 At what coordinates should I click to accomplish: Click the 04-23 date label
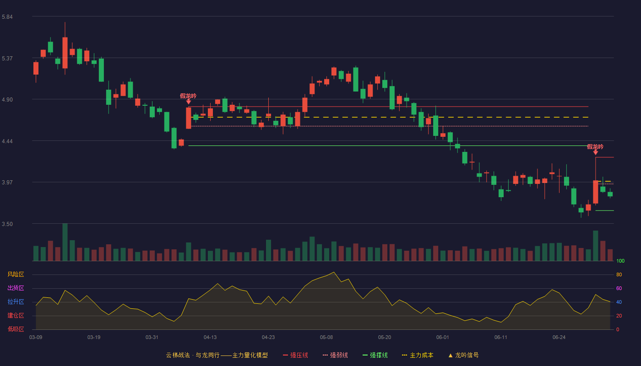tap(268, 337)
